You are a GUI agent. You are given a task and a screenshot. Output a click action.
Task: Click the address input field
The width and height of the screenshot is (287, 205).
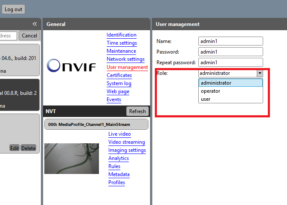pos(8,36)
